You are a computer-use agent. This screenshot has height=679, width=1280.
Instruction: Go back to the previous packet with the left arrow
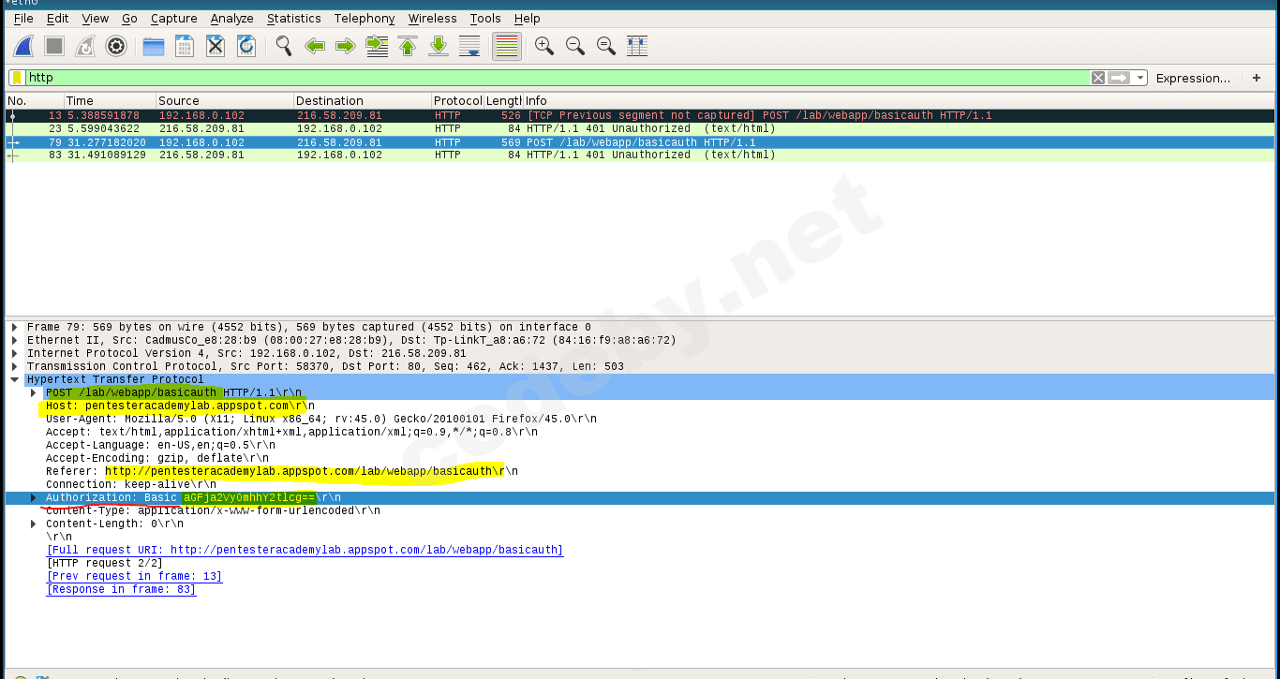tap(315, 46)
